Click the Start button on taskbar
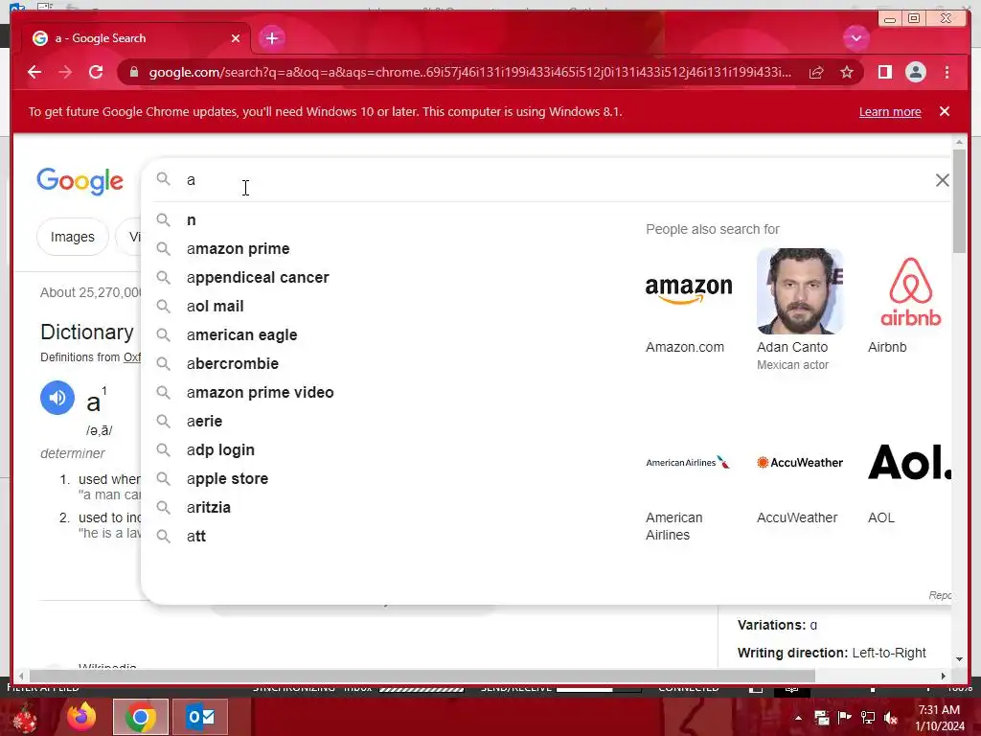The image size is (981, 736). (x=25, y=717)
